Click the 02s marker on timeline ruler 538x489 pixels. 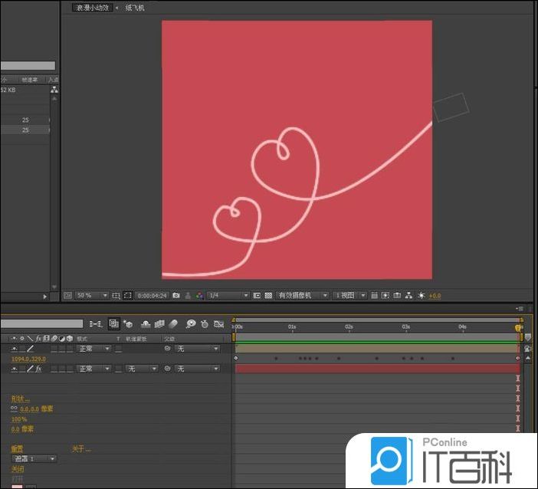(349, 327)
